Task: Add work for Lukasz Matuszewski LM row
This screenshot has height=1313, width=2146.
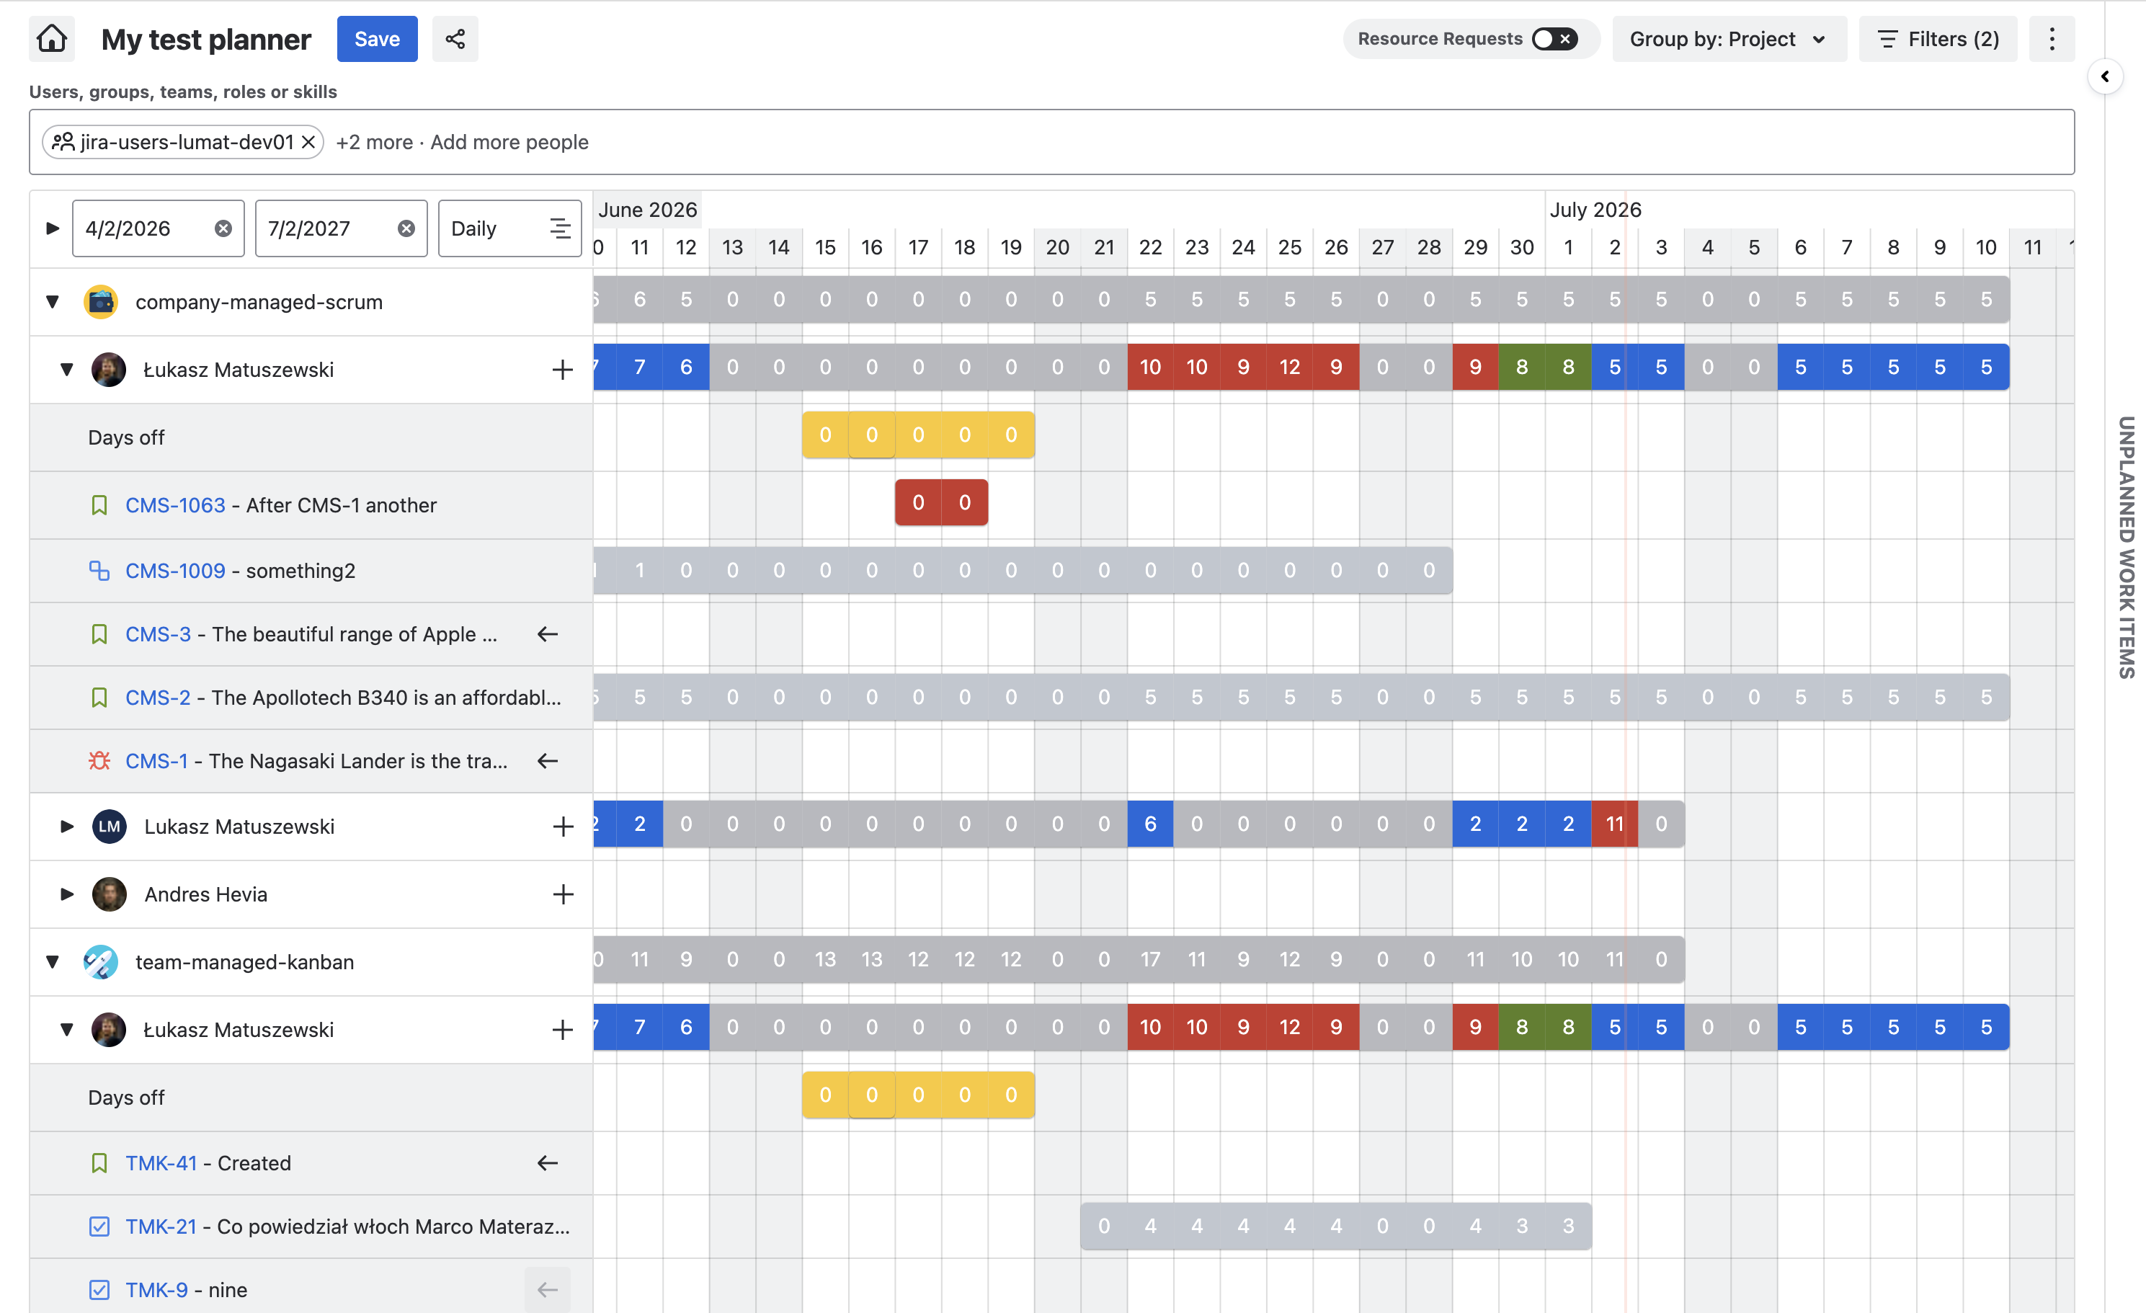Action: [x=563, y=827]
